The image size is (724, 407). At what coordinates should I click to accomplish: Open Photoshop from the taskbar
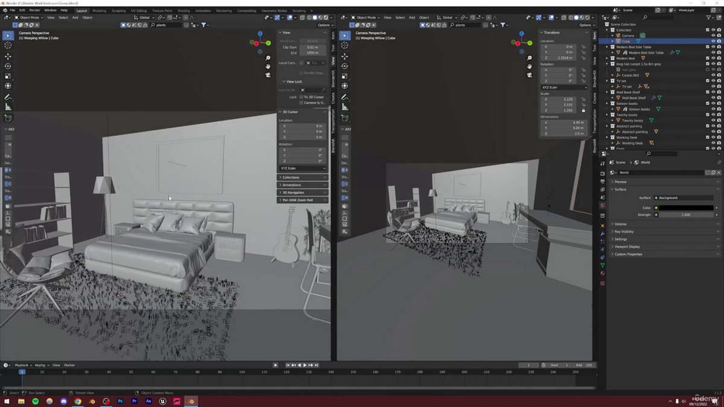pyautogui.click(x=120, y=401)
